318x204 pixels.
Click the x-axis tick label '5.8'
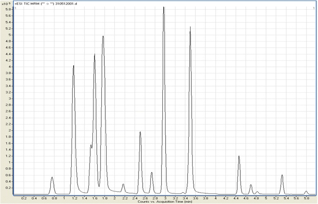point(307,198)
